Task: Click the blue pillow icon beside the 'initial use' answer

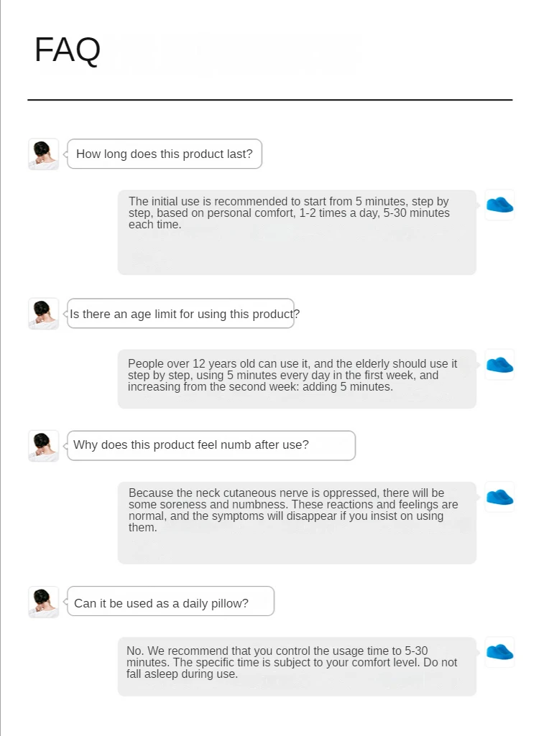Action: 499,205
